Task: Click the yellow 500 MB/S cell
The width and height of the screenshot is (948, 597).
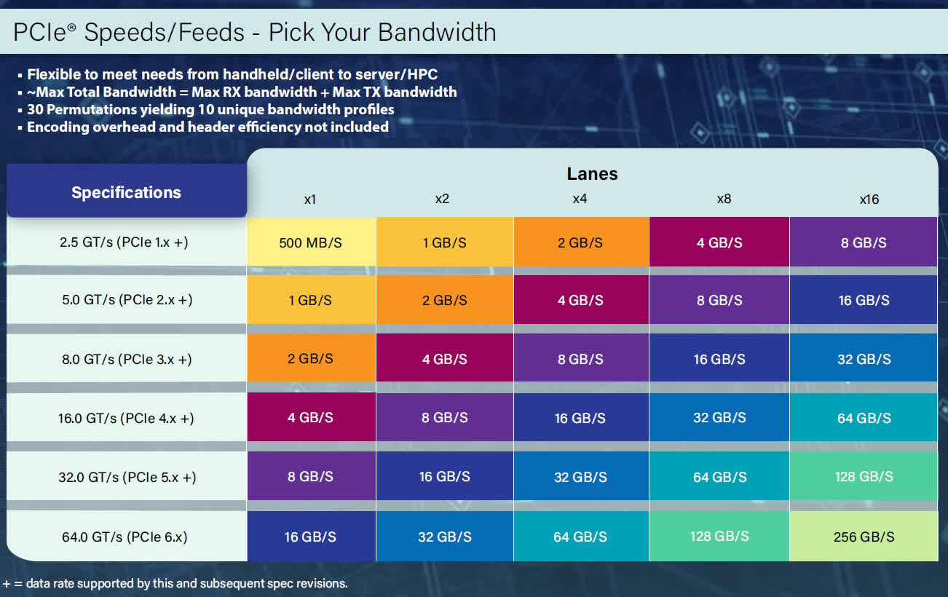Action: click(x=311, y=242)
